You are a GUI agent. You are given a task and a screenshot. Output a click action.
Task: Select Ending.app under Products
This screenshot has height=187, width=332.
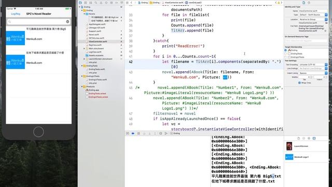[94, 90]
